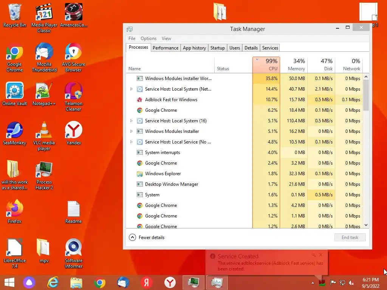The height and width of the screenshot is (290, 387).
Task: Open SeaMonkey desktop shortcut
Action: coord(15,133)
